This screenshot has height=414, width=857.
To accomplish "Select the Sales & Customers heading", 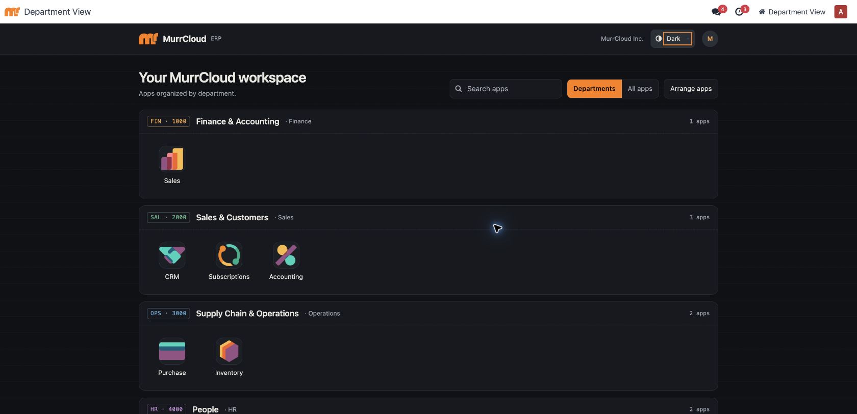I will click(232, 217).
